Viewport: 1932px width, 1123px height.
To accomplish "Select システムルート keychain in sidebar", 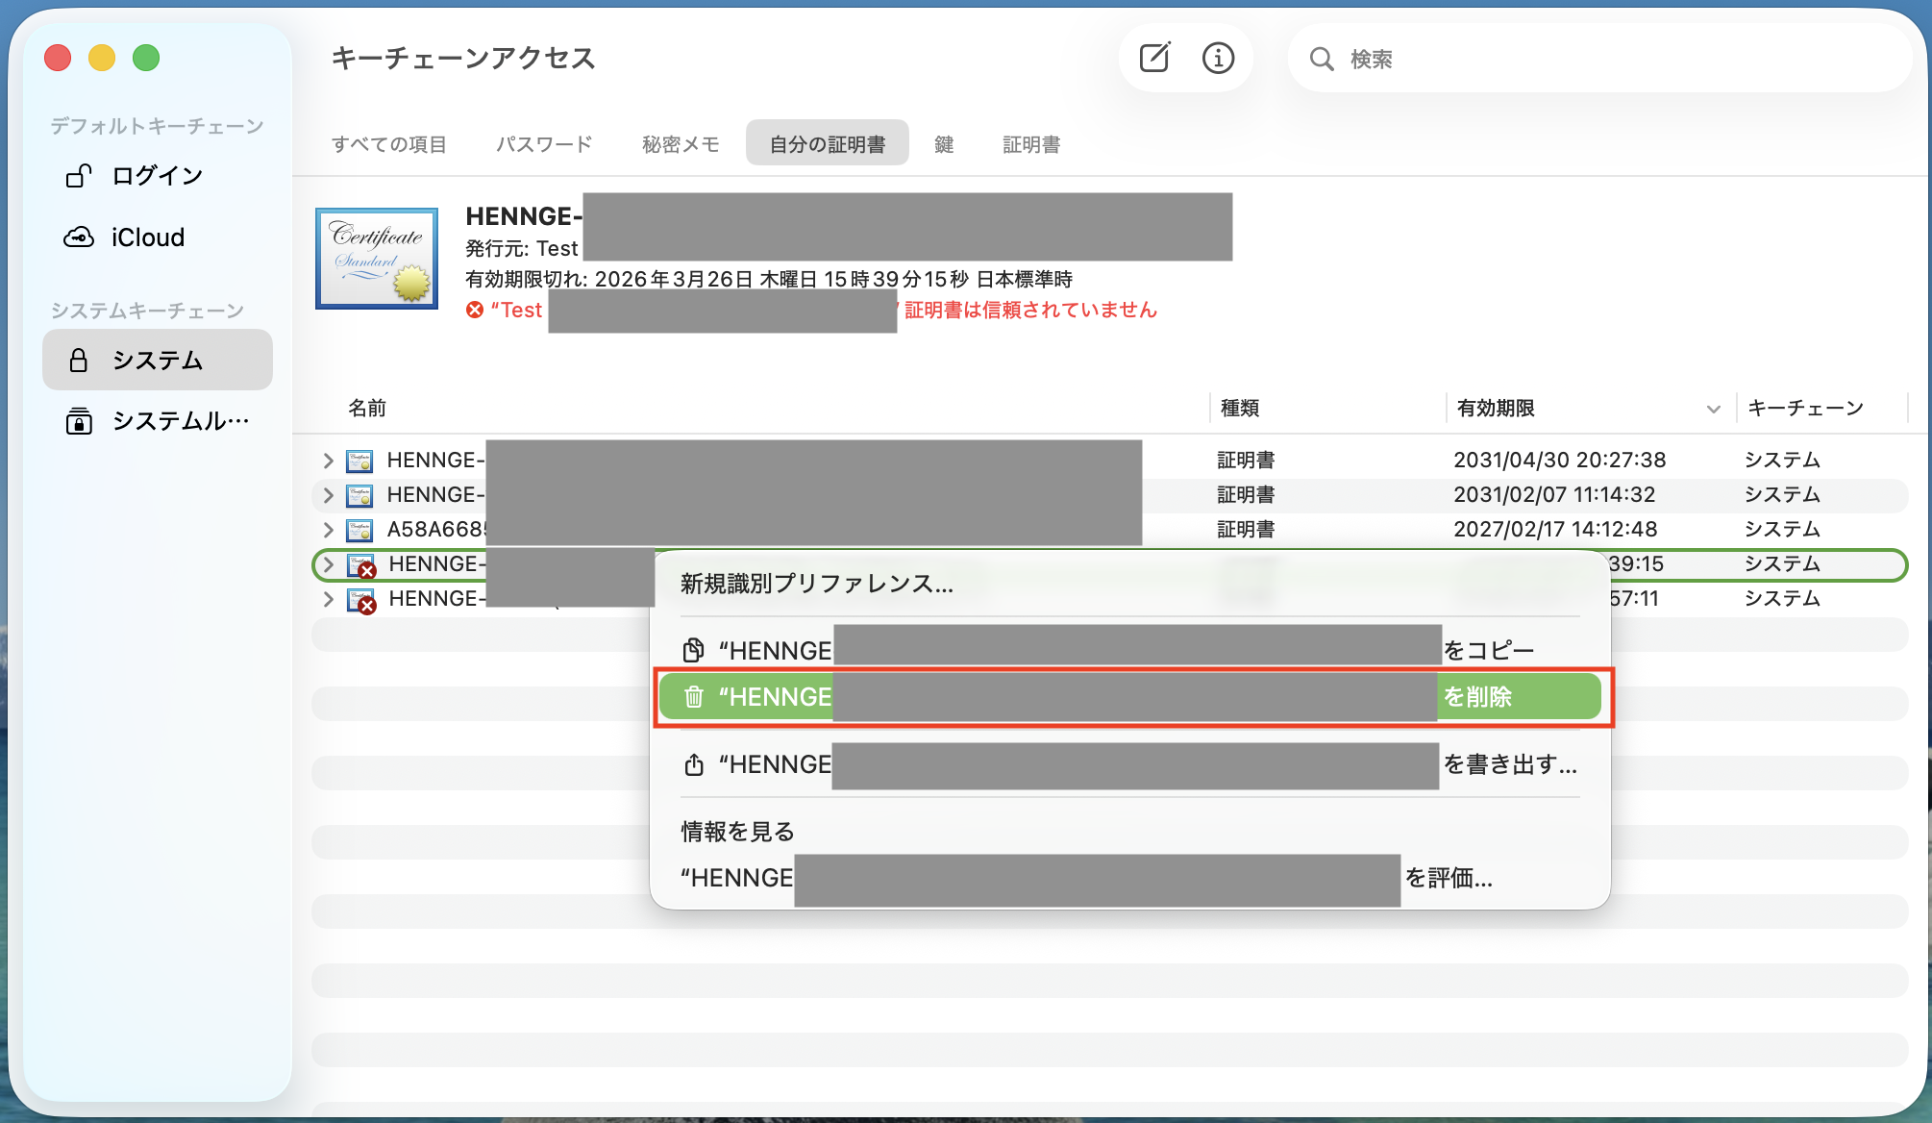I will (158, 421).
